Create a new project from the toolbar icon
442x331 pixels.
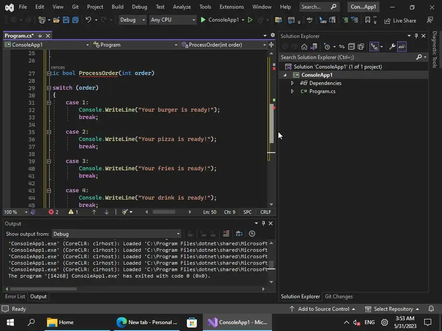pyautogui.click(x=42, y=20)
